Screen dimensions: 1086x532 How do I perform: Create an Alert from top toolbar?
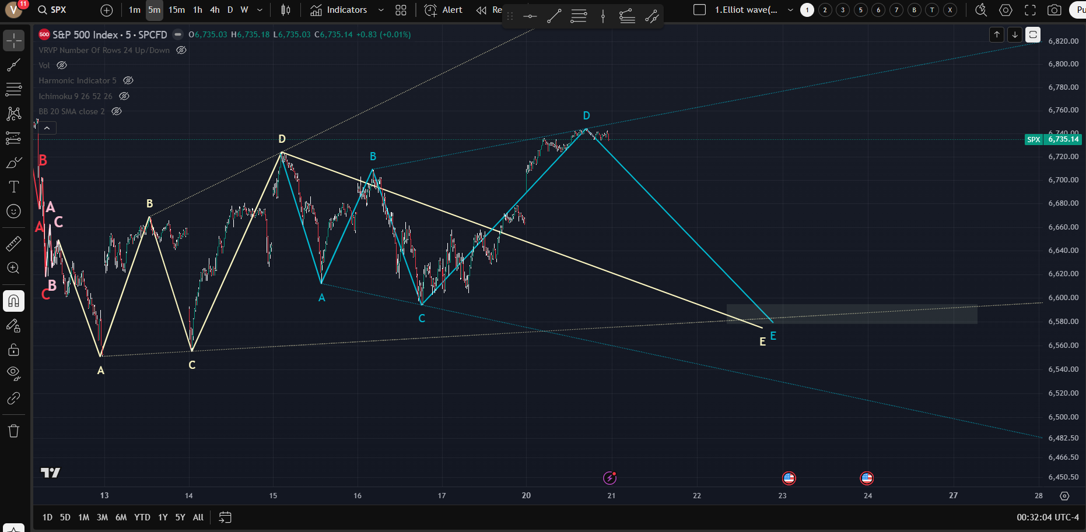[x=443, y=10]
